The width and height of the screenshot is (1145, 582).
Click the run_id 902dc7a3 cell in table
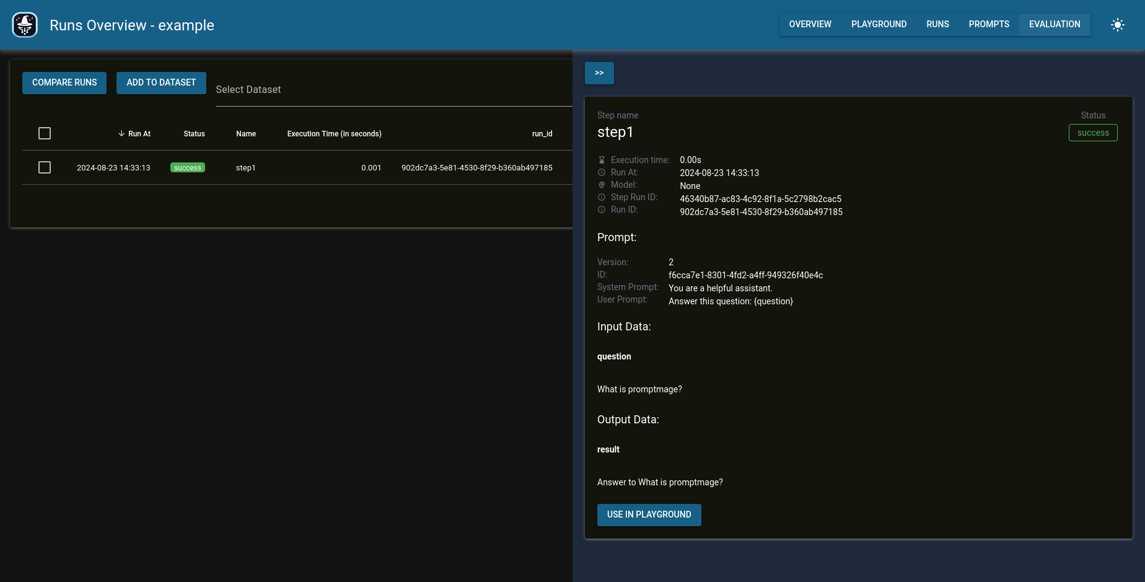(477, 168)
